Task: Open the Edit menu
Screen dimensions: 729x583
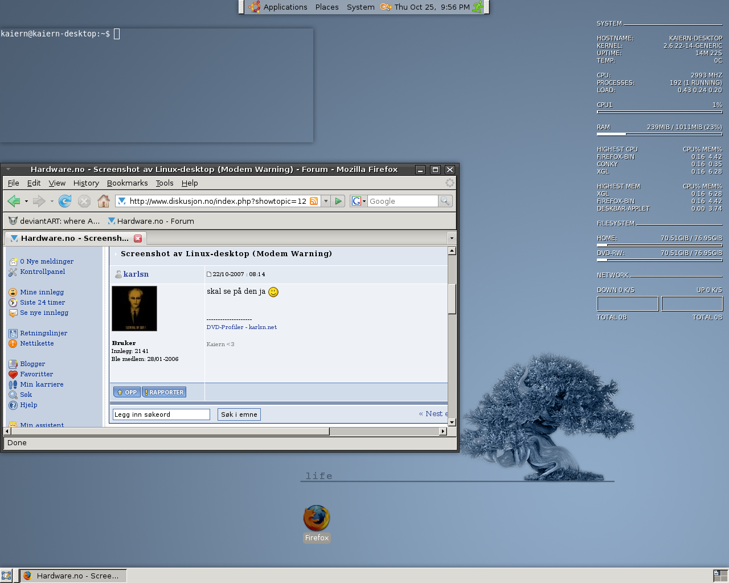Action: 34,183
